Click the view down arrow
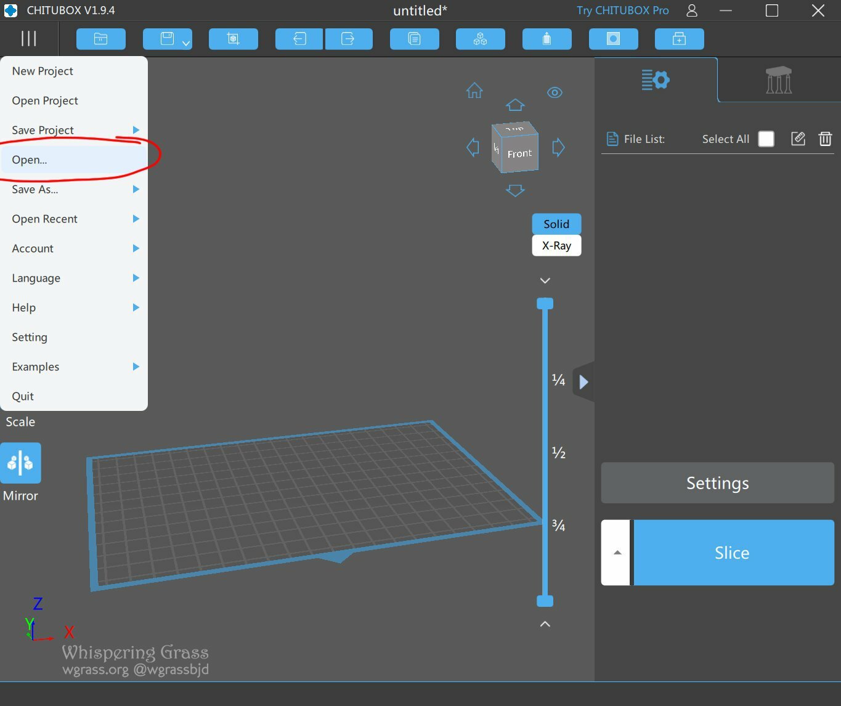841x706 pixels. pos(515,190)
